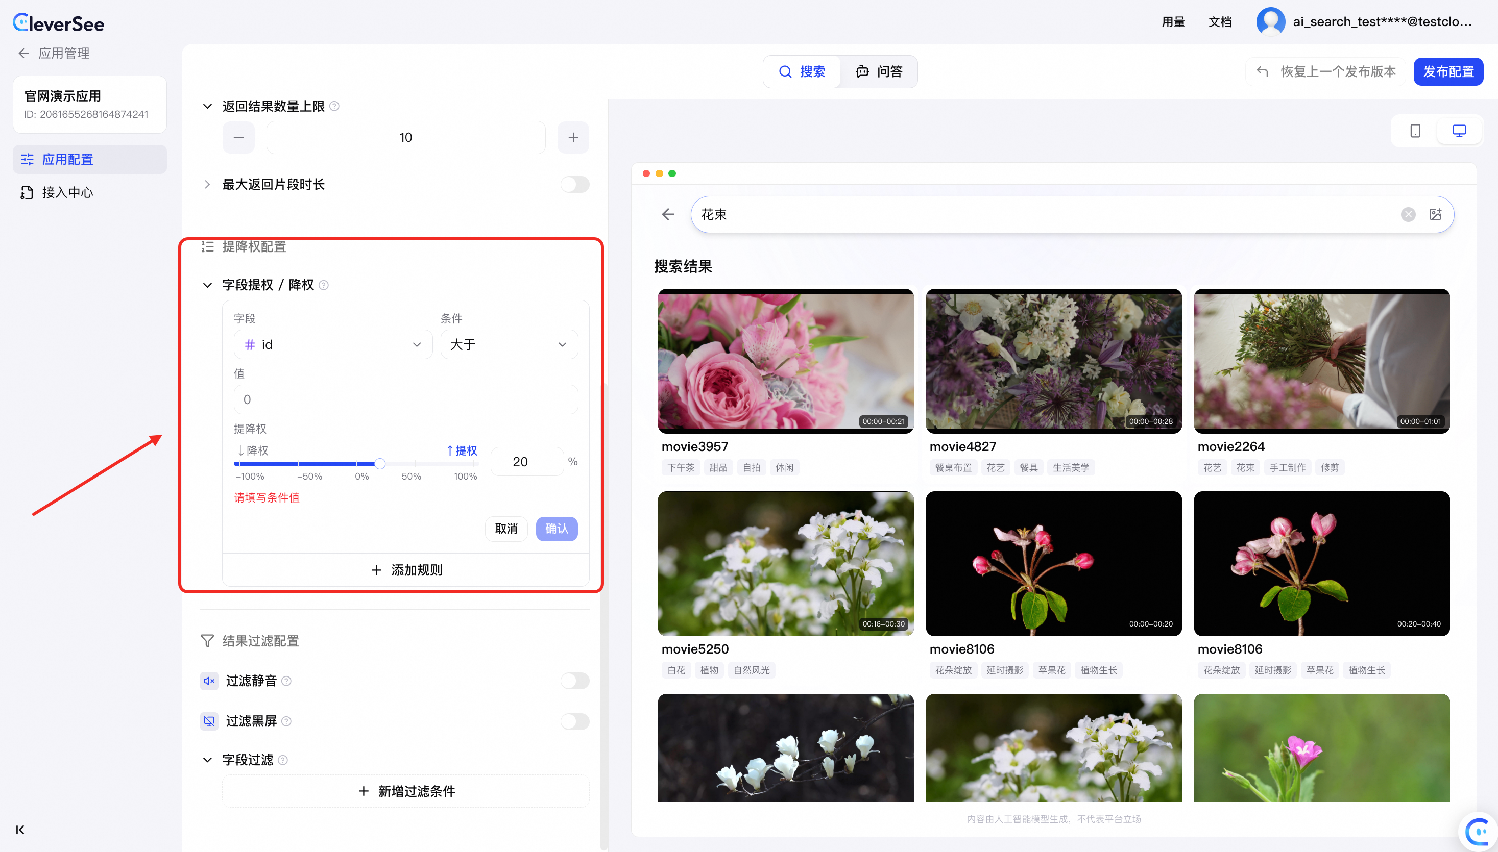Click the 结果过滤配置 funnel icon
The width and height of the screenshot is (1498, 852).
tap(207, 641)
